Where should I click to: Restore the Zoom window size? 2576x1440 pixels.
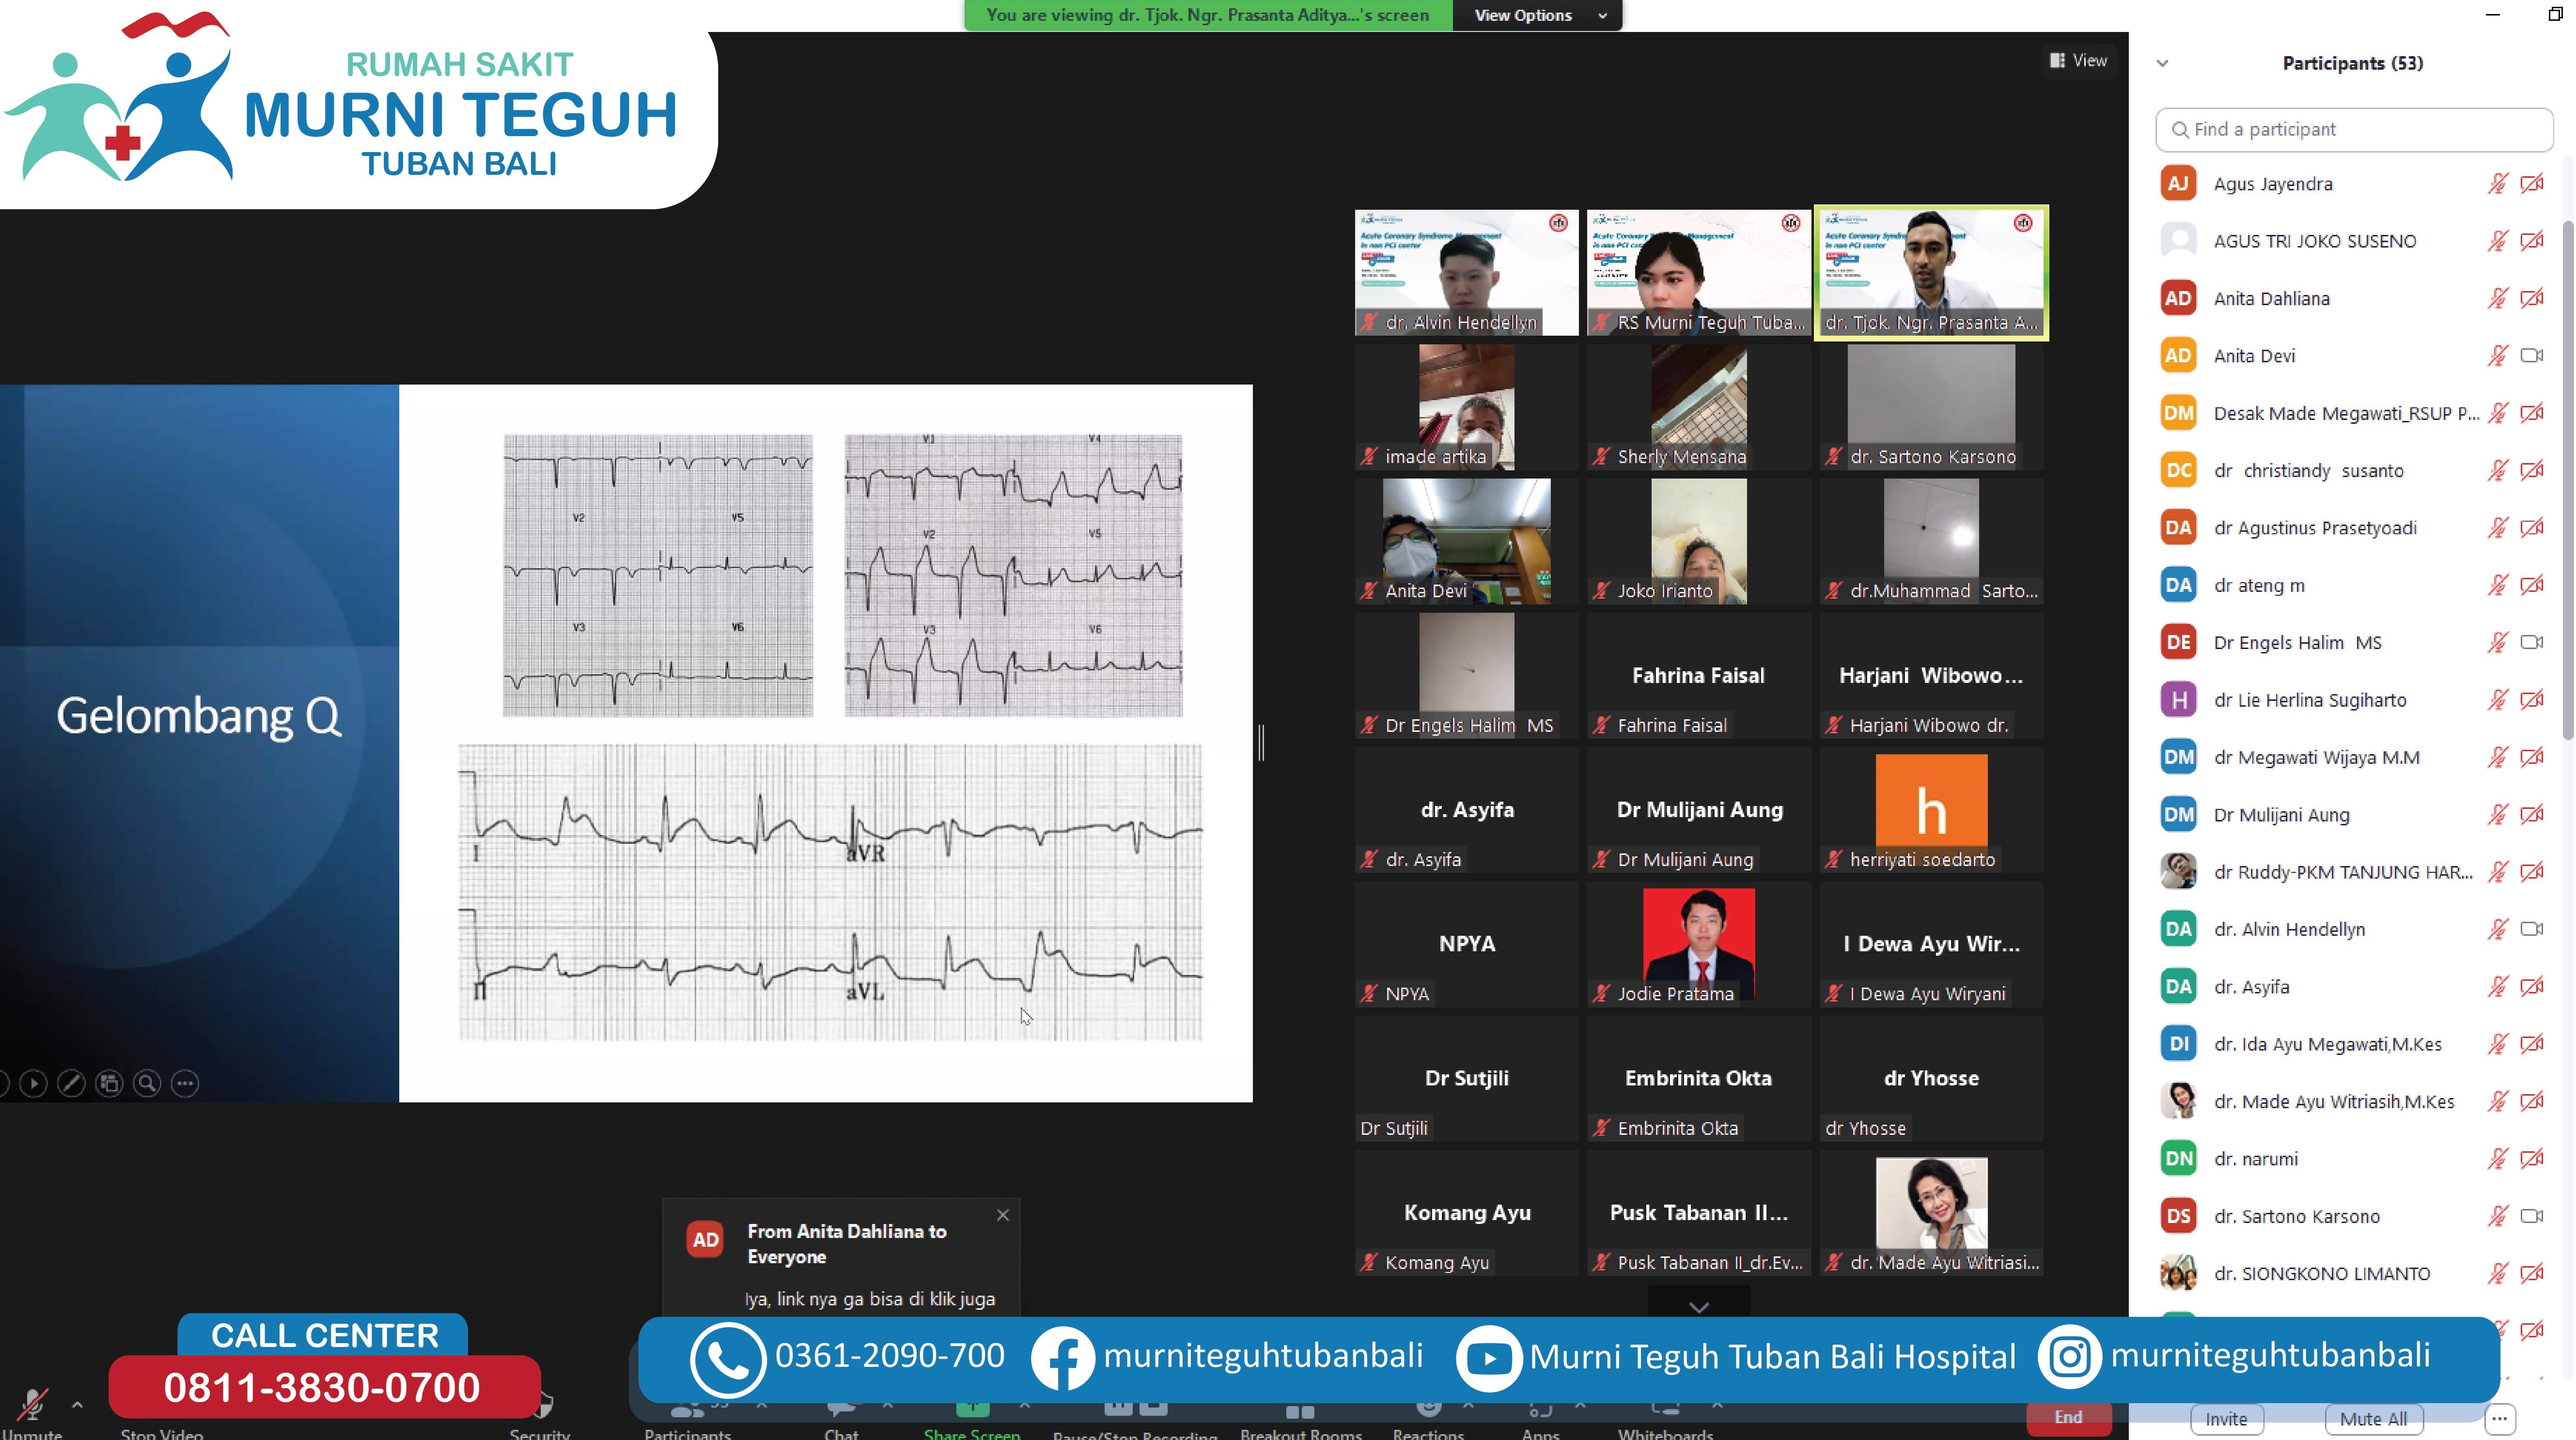pyautogui.click(x=2555, y=14)
